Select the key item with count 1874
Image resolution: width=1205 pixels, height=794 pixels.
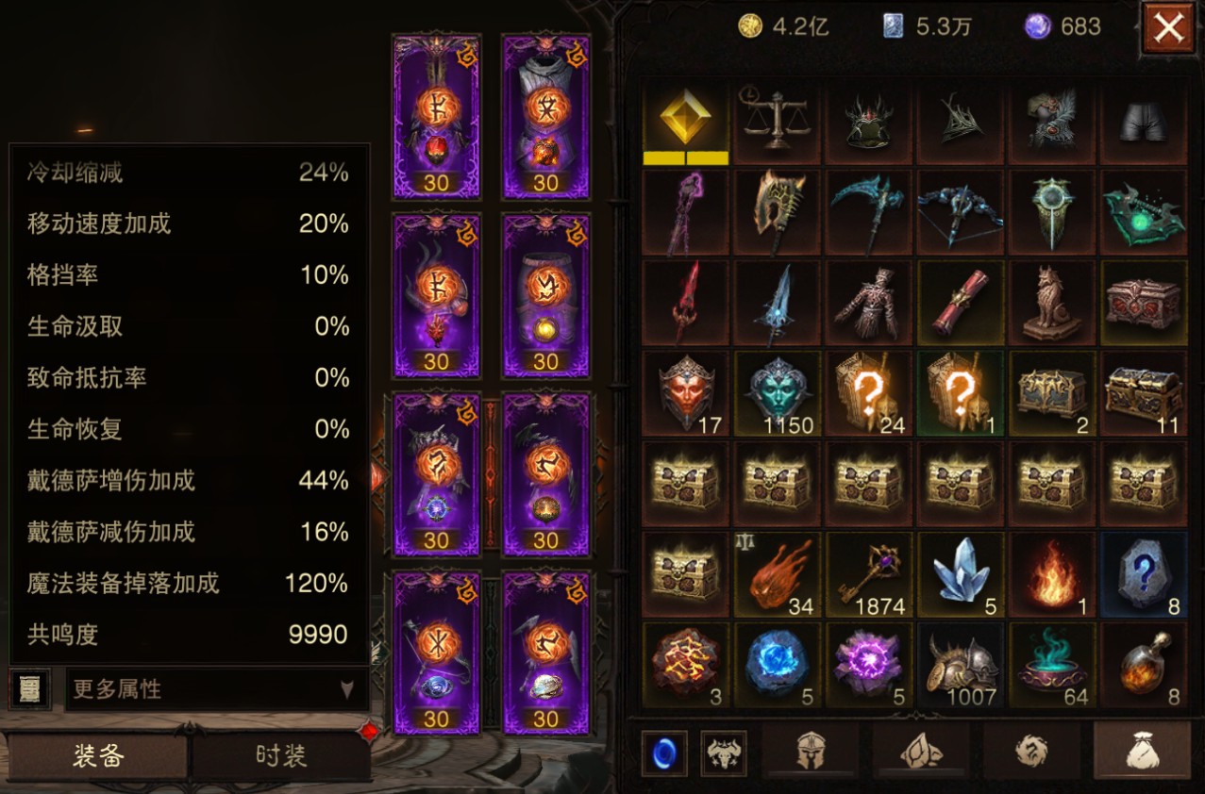point(869,575)
